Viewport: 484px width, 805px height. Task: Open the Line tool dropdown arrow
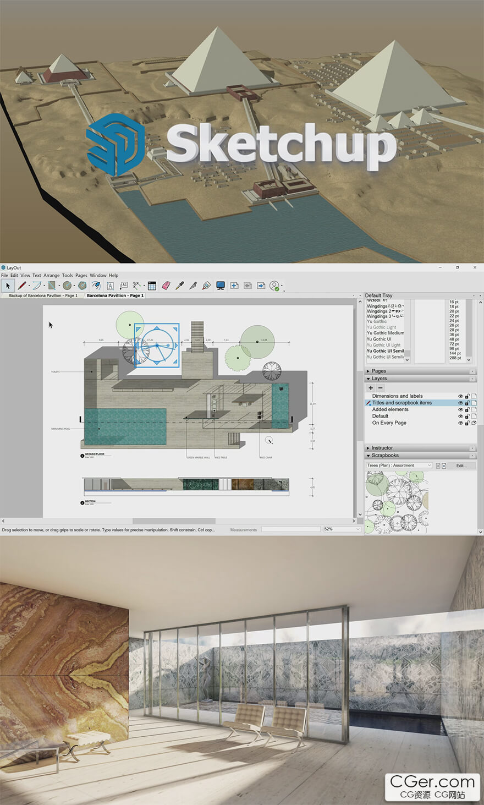click(x=29, y=286)
